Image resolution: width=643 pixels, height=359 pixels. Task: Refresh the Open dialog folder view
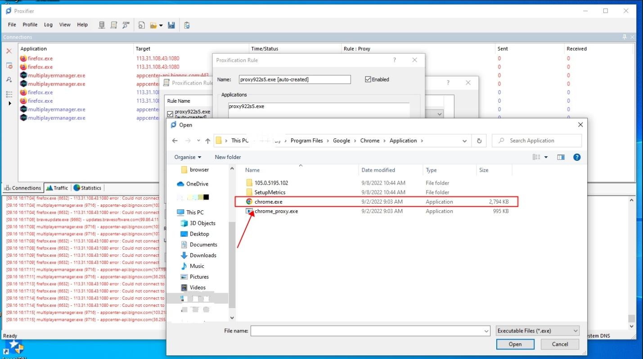tap(479, 141)
